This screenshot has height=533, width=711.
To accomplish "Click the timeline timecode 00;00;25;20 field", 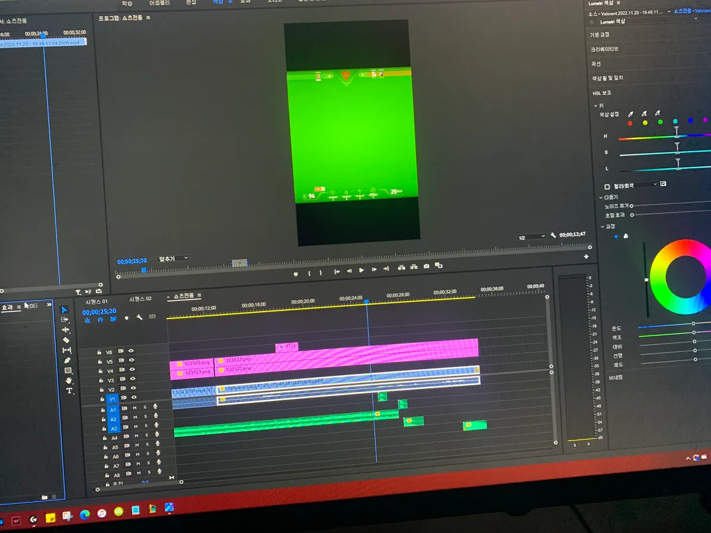I will (x=99, y=312).
